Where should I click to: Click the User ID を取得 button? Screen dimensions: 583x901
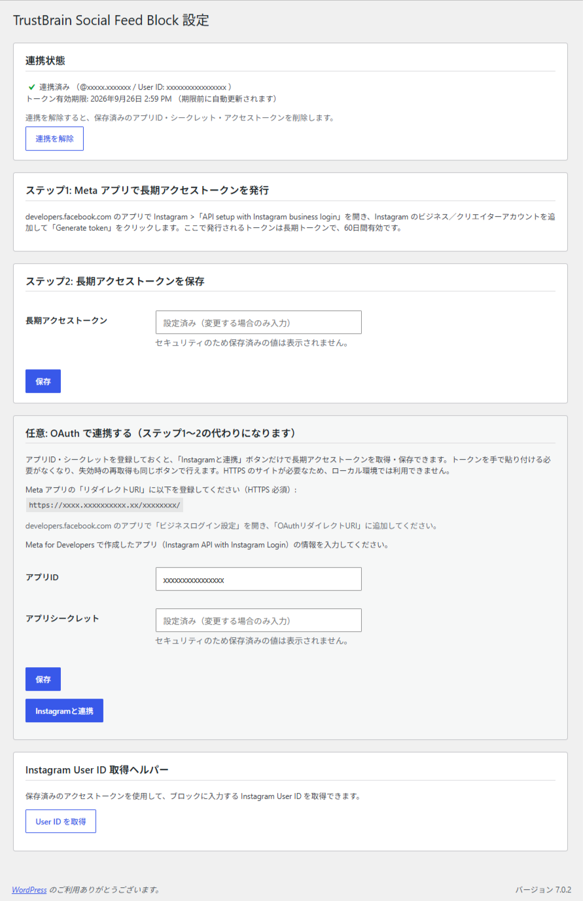click(61, 821)
